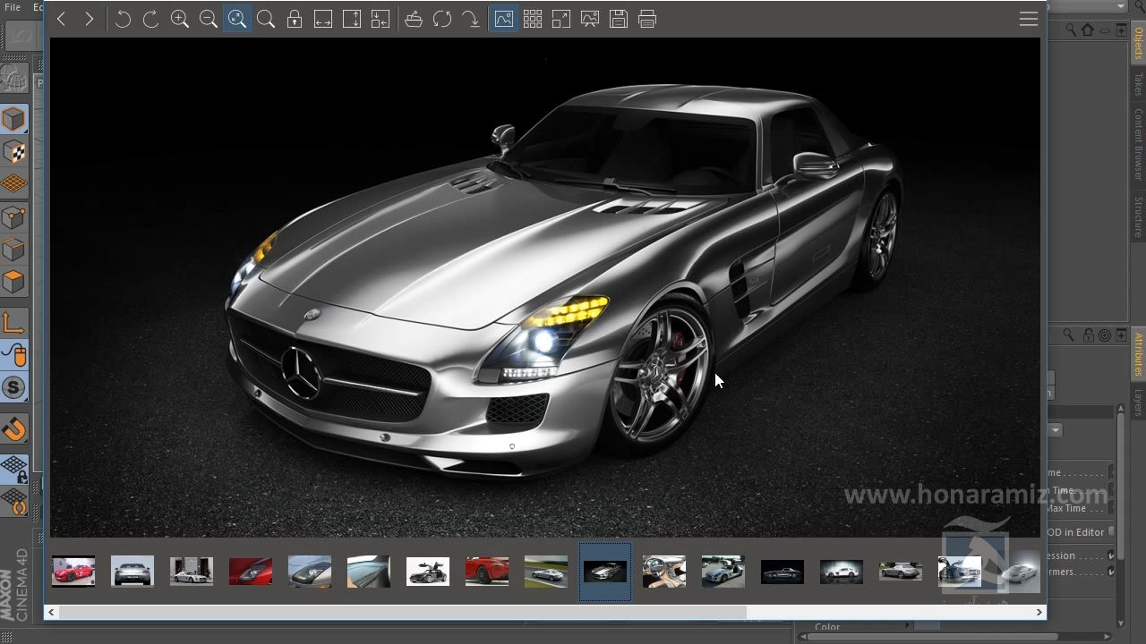This screenshot has height=644, width=1146.
Task: Open the viewer hamburger menu
Action: (x=1029, y=19)
